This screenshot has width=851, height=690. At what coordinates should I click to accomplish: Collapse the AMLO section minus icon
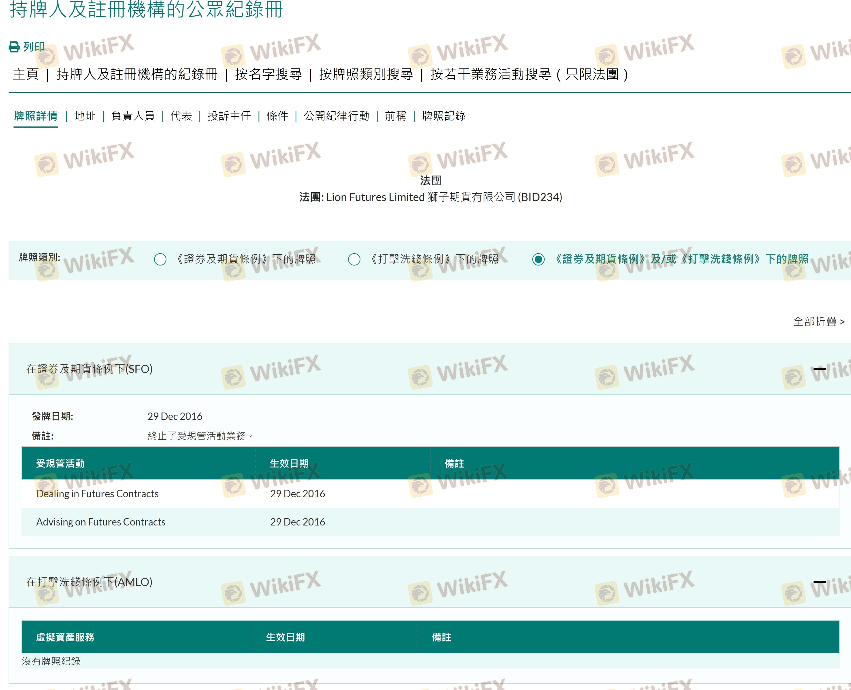(819, 582)
